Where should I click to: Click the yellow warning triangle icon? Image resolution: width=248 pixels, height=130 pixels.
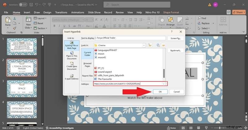click(210, 5)
